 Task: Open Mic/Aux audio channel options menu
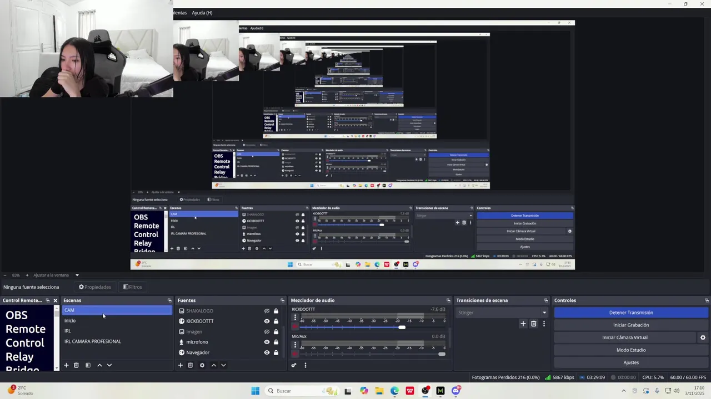[x=295, y=345]
